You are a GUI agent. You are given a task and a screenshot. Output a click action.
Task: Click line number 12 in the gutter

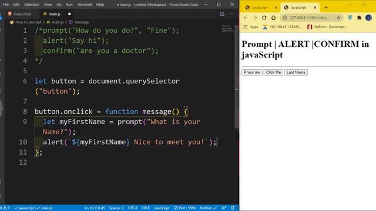pos(23,162)
